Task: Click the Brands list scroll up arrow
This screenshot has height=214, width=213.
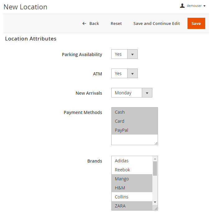Action: pos(155,159)
